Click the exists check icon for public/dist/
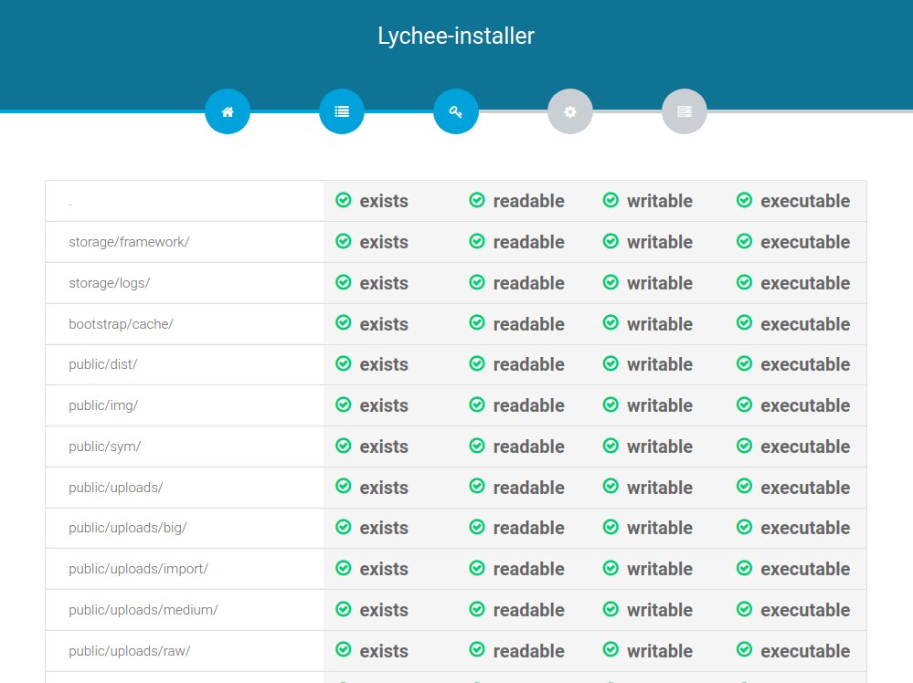The image size is (913, 683). click(343, 364)
